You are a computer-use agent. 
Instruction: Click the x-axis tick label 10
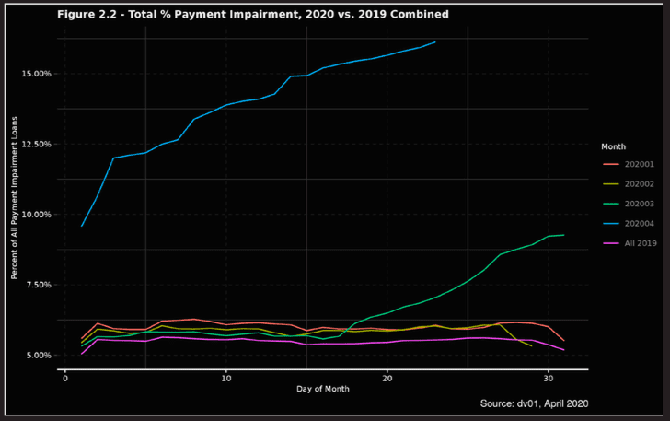[226, 379]
